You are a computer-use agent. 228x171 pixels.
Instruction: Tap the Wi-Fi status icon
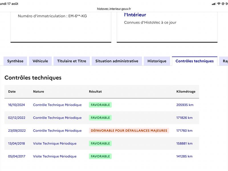pos(219,4)
